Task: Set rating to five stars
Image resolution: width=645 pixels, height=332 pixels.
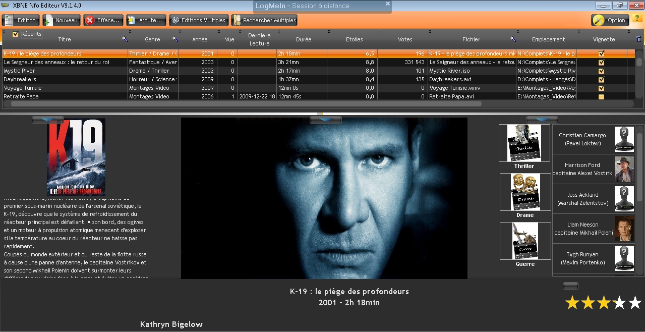Action: point(635,303)
